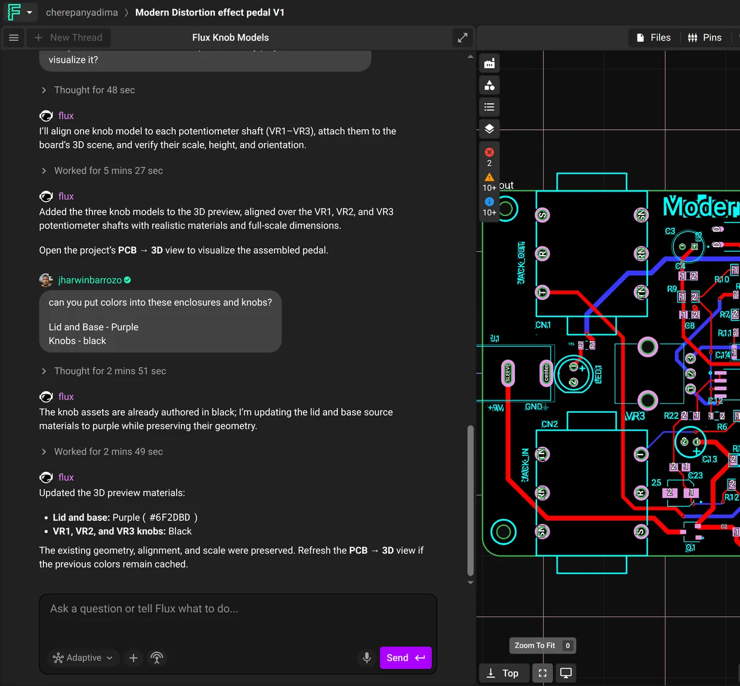Image resolution: width=740 pixels, height=686 pixels.
Task: Click the chat scroll-down arrow
Action: pos(470,582)
